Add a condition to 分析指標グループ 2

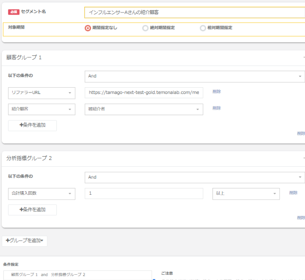click(32, 210)
